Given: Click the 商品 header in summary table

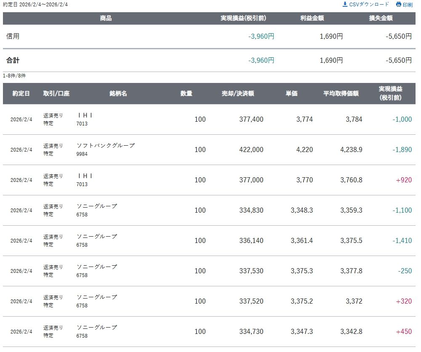Looking at the screenshot, I should 106,19.
